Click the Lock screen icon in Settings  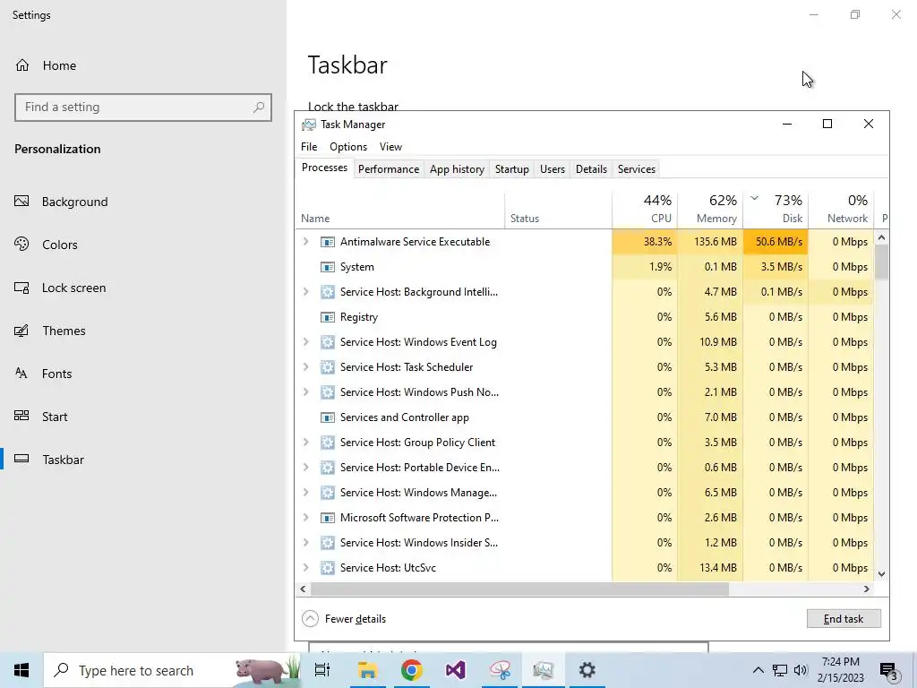[21, 288]
